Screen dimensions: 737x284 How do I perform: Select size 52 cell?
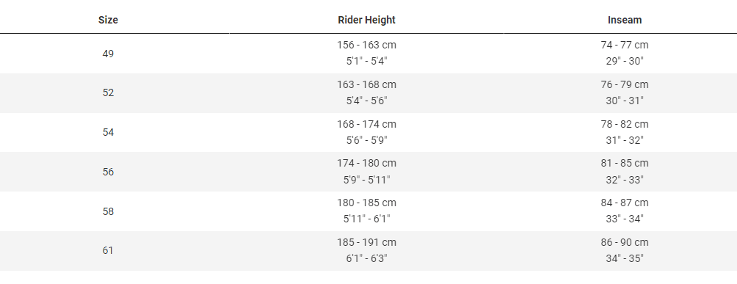click(108, 92)
